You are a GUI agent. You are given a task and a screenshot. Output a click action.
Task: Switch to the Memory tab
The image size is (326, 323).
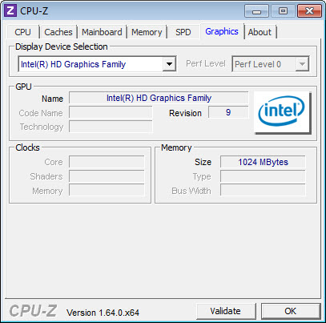tap(147, 32)
